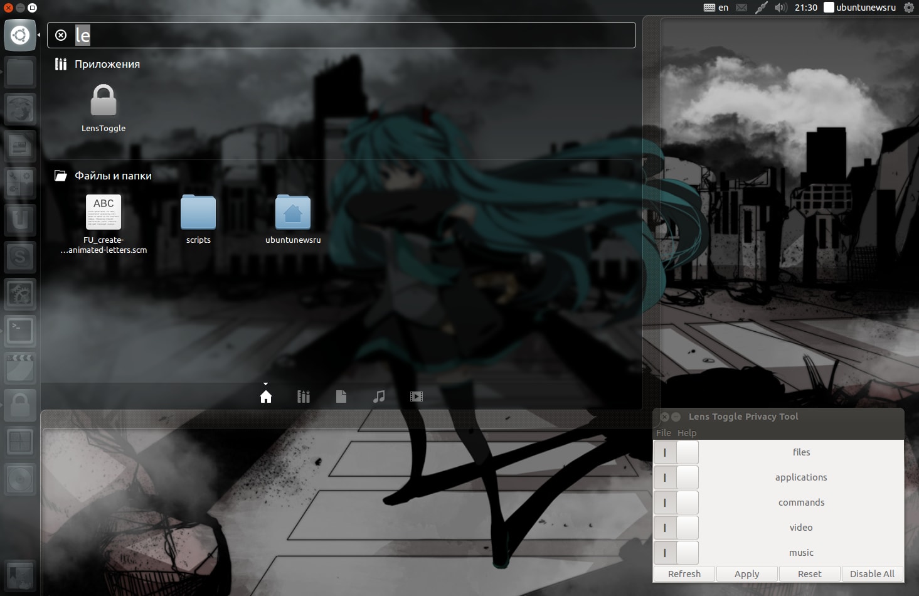Click the Refresh button

[x=684, y=574]
